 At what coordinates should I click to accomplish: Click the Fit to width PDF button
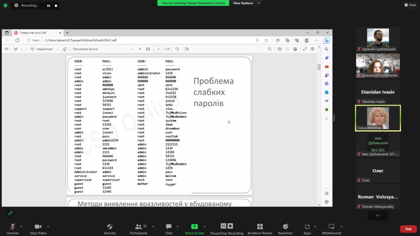tap(148, 49)
